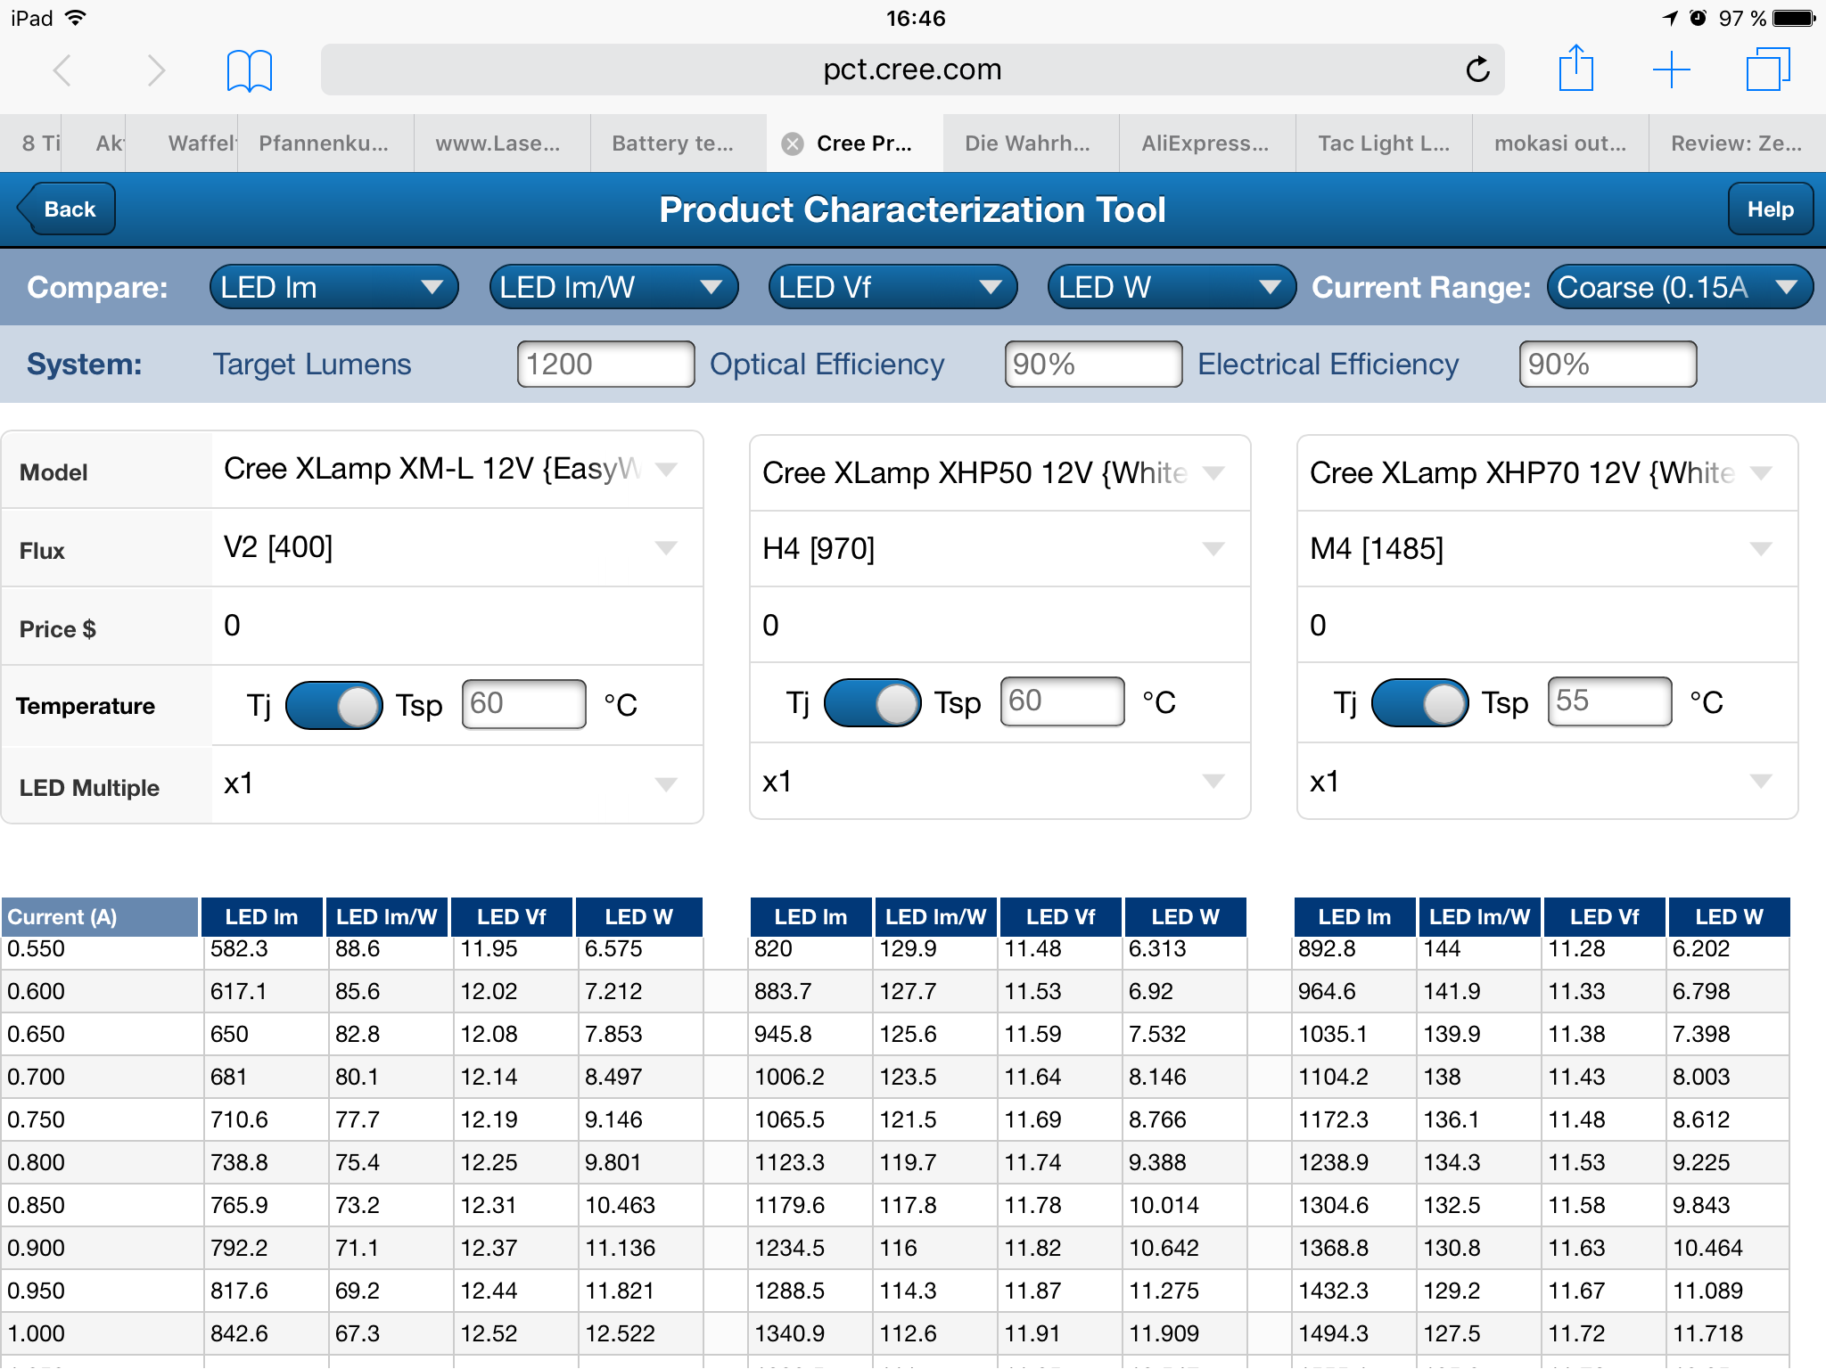Reload the pct.cree.com page
This screenshot has height=1369, width=1826.
click(x=1477, y=70)
